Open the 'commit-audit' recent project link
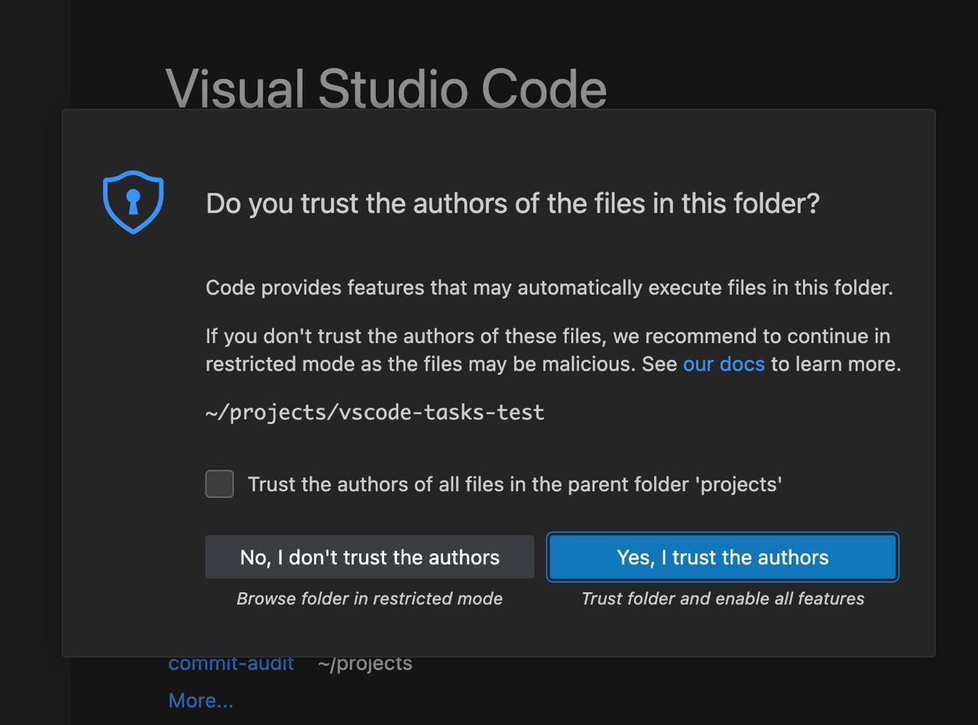This screenshot has width=978, height=725. coord(231,663)
